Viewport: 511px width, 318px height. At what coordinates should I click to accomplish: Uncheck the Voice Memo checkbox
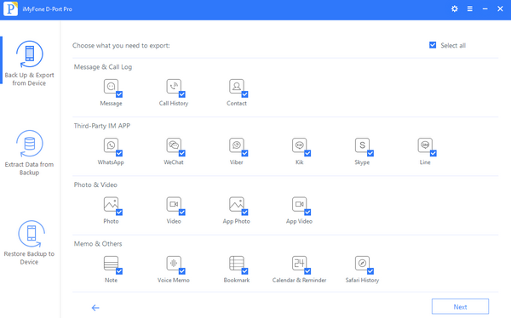(x=182, y=271)
